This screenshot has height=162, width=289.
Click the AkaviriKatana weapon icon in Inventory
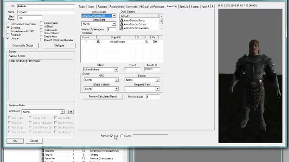98,41
